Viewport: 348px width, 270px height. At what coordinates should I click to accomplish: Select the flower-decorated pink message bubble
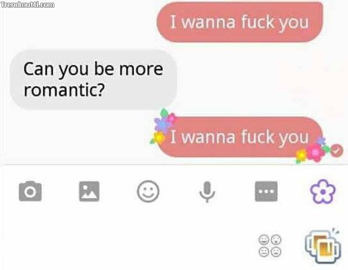[239, 137]
